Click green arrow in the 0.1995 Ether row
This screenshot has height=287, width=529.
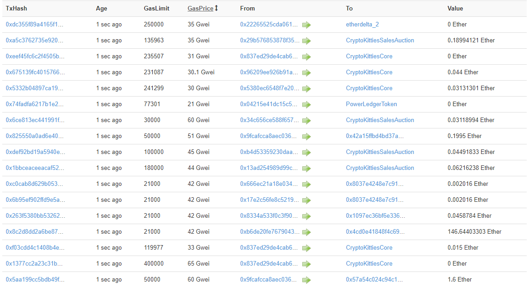[306, 137]
